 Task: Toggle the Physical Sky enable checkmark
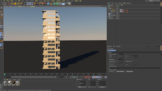pyautogui.click(x=119, y=15)
